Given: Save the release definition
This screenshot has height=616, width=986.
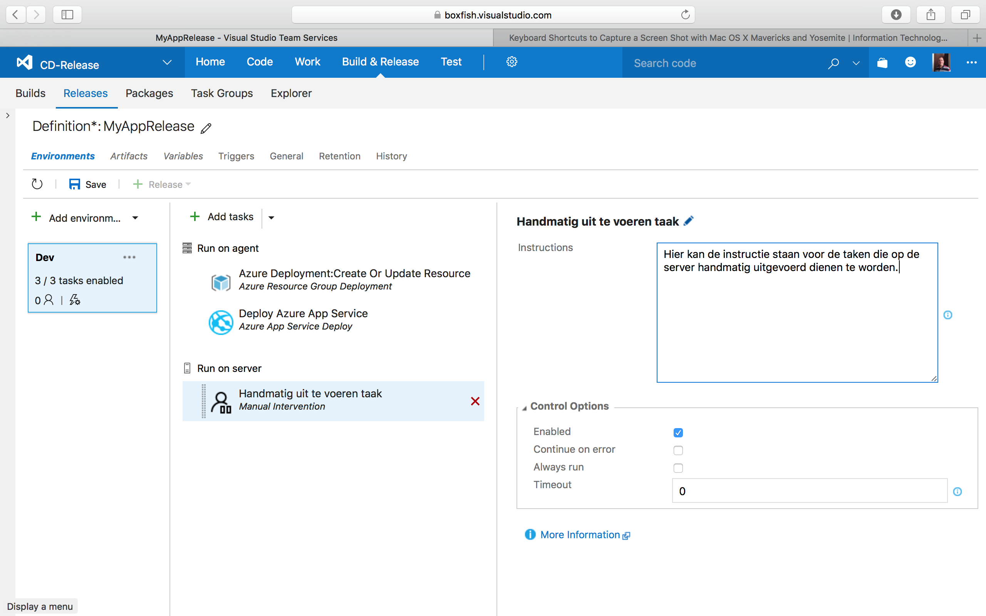Looking at the screenshot, I should [x=87, y=184].
